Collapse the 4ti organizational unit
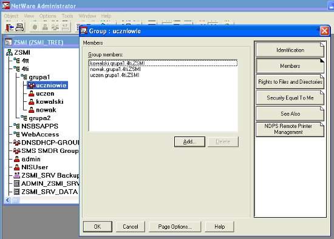Viewport: 334px width, 239px height. pyautogui.click(x=21, y=69)
